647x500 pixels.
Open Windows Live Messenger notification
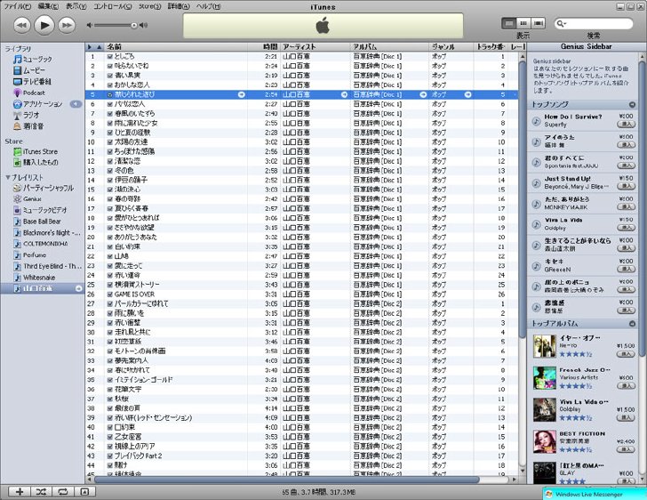[x=595, y=494]
